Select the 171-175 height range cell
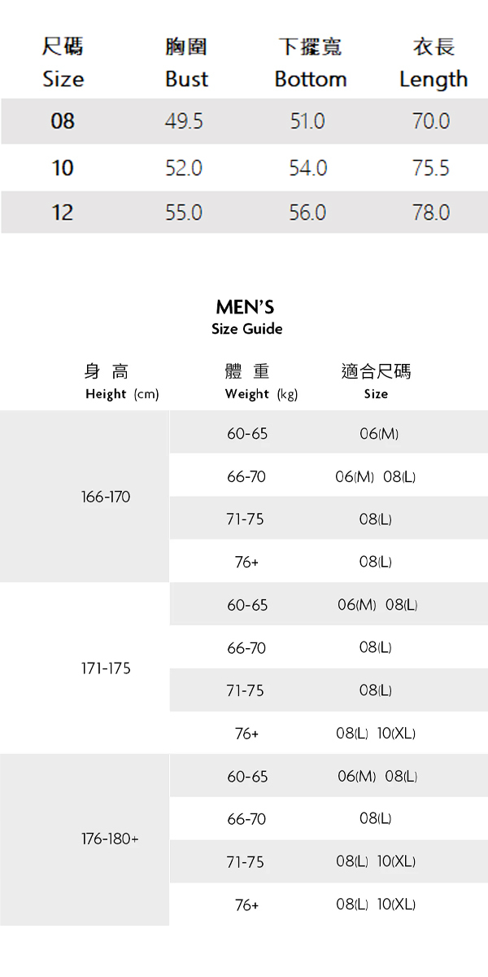 click(106, 668)
